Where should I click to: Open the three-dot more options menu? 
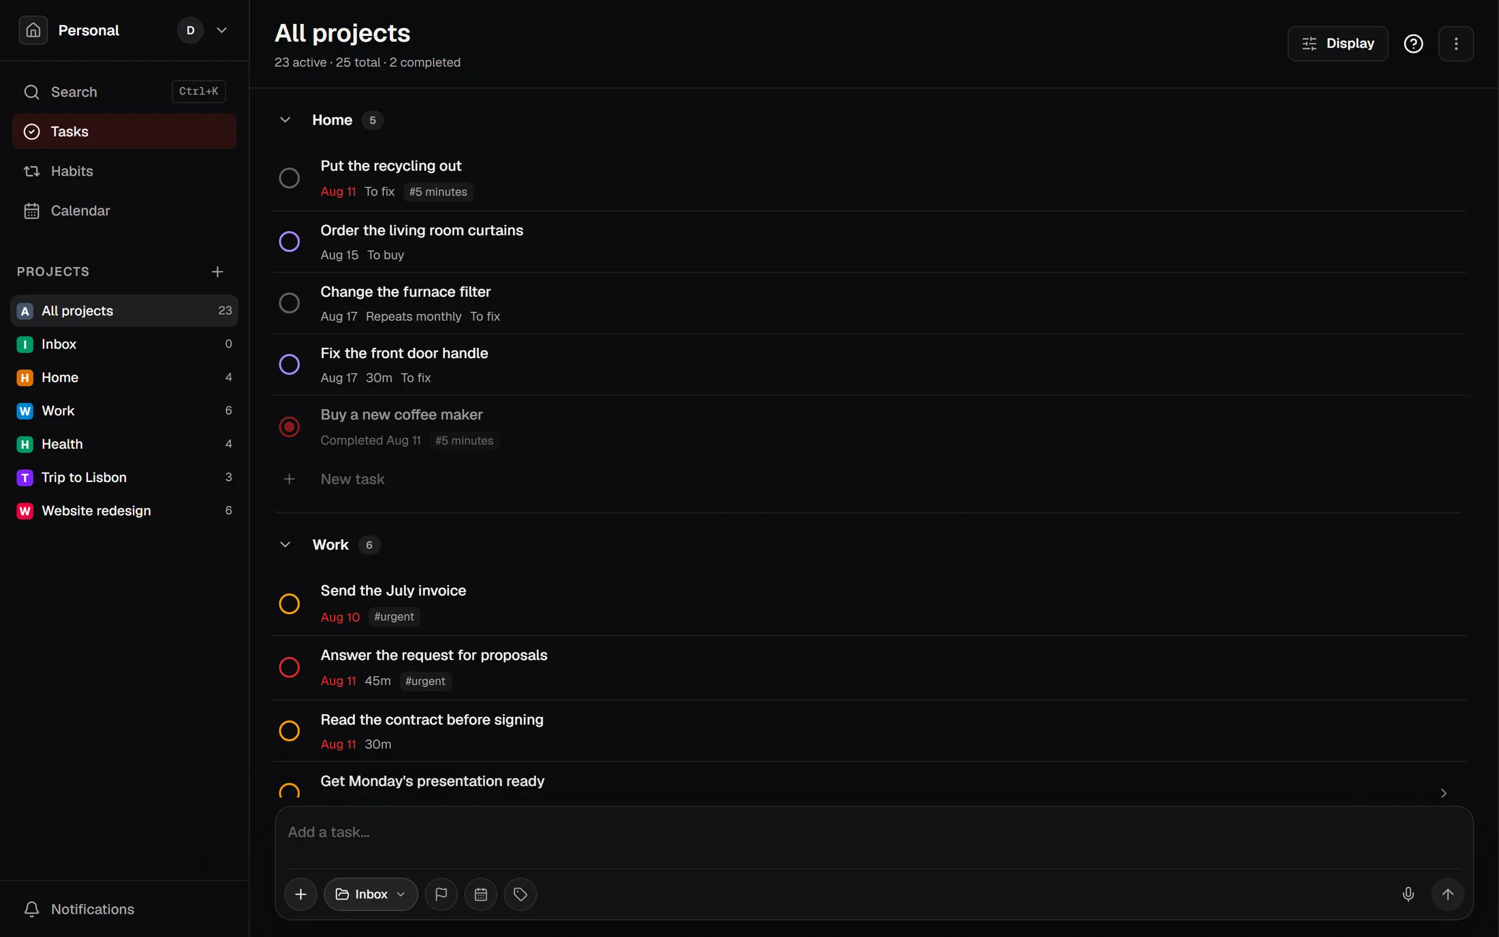tap(1455, 44)
